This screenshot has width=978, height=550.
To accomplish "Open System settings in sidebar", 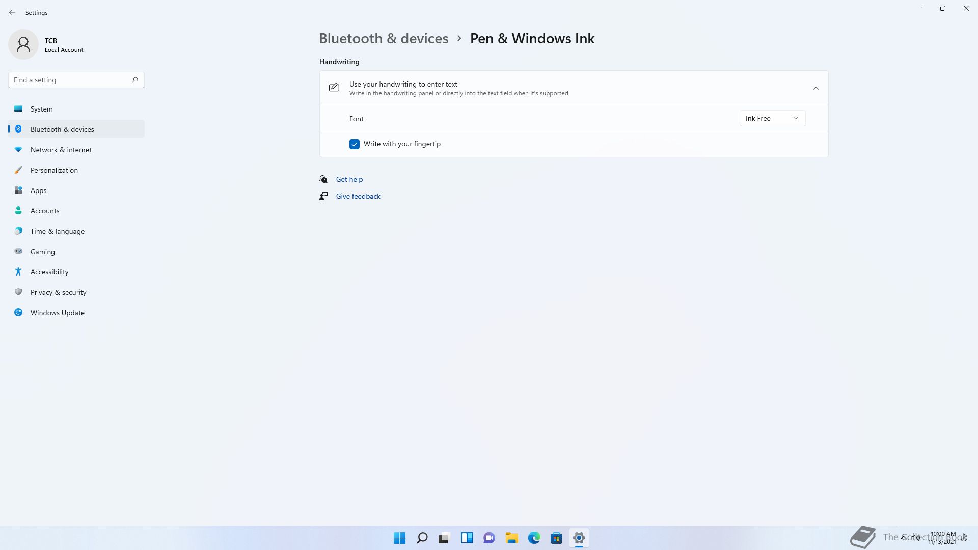I will coord(76,109).
